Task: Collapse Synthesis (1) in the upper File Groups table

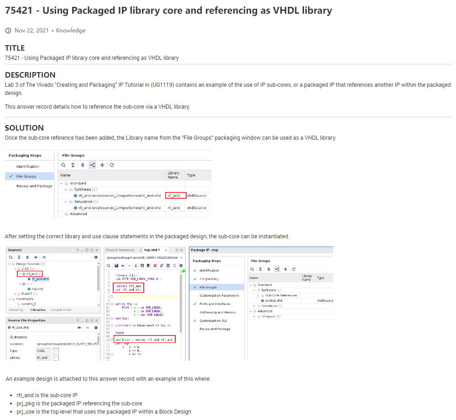Action: coord(66,189)
